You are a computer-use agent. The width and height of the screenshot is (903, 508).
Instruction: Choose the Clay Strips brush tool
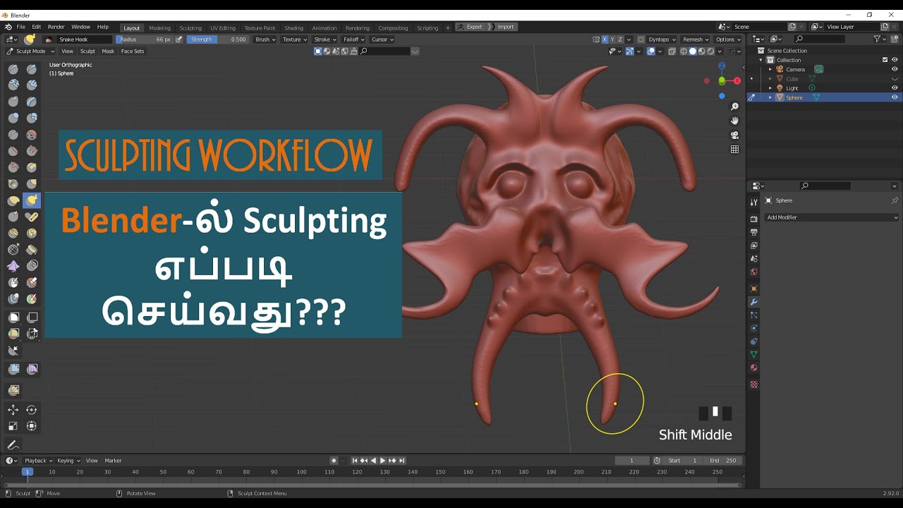[32, 85]
